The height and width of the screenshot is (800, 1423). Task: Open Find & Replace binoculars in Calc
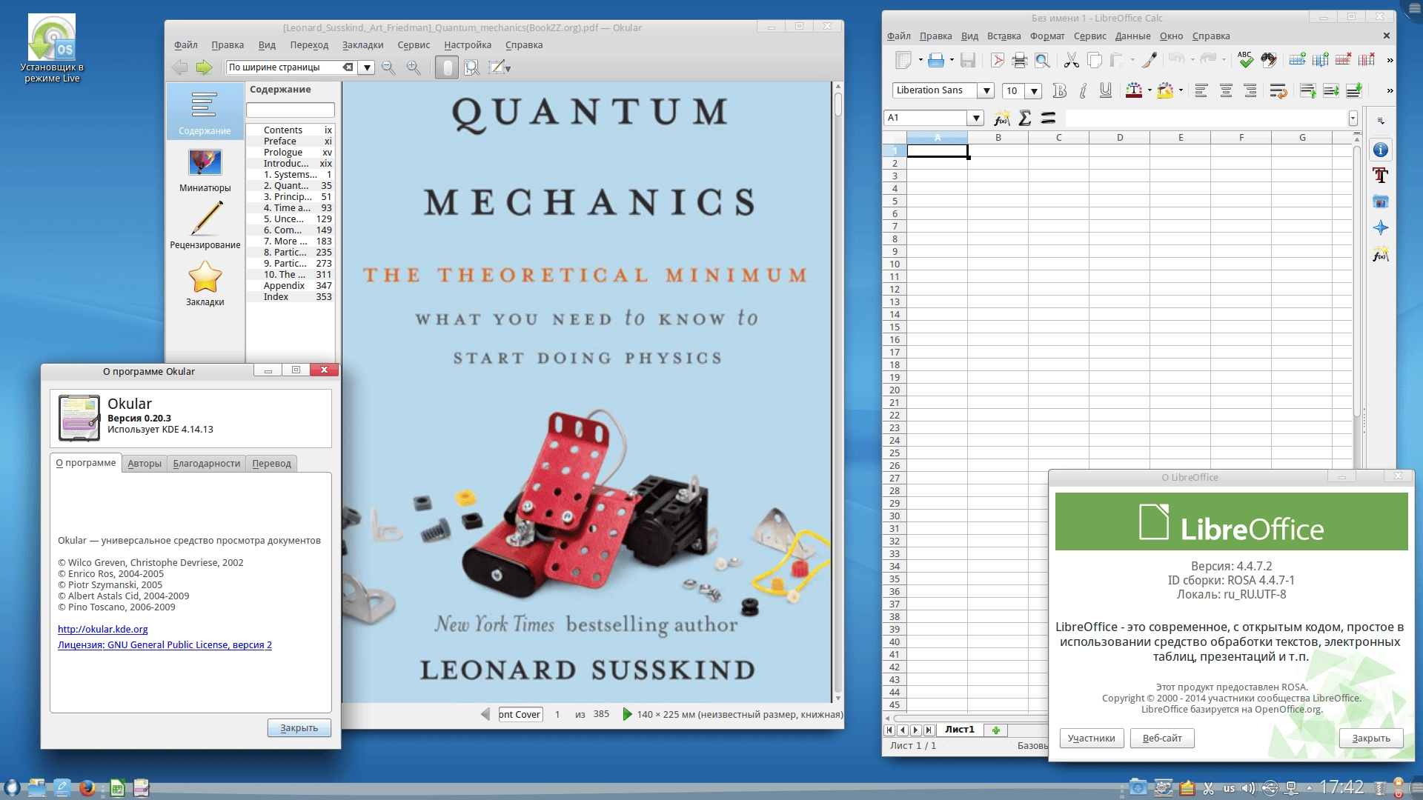tap(1269, 60)
